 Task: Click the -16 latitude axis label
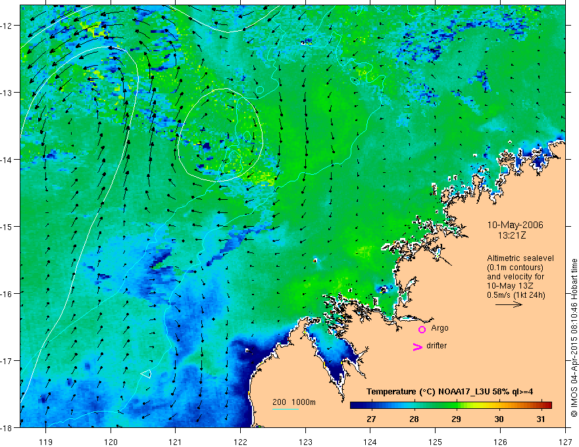7,294
